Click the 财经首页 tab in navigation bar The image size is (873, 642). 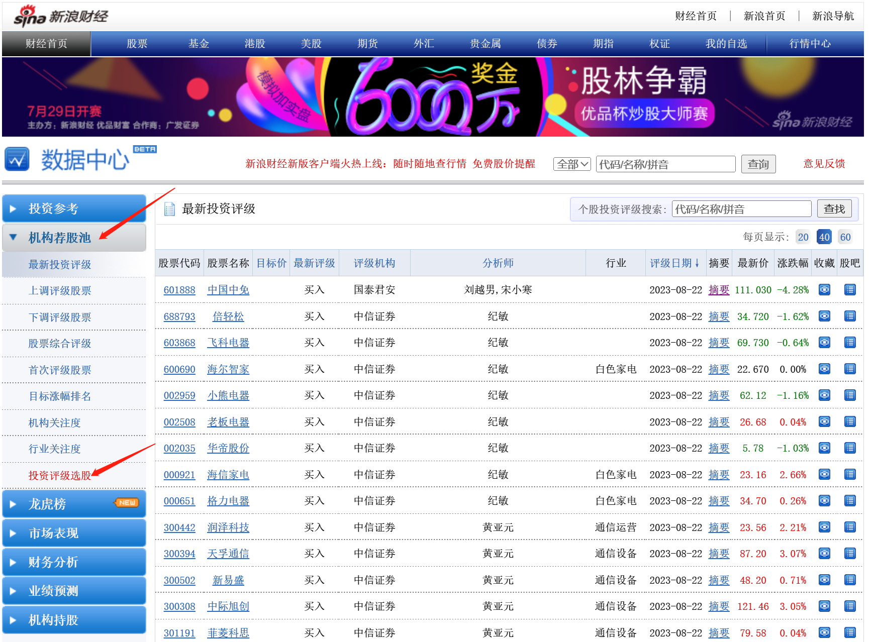[x=46, y=44]
